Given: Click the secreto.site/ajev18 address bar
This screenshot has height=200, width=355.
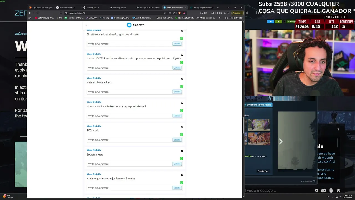Looking at the screenshot, I should (x=114, y=13).
